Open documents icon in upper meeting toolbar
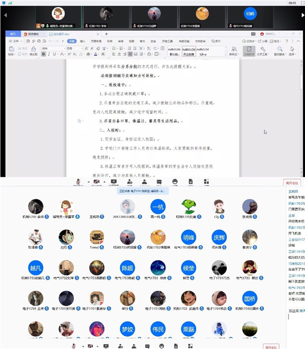 pos(191,182)
